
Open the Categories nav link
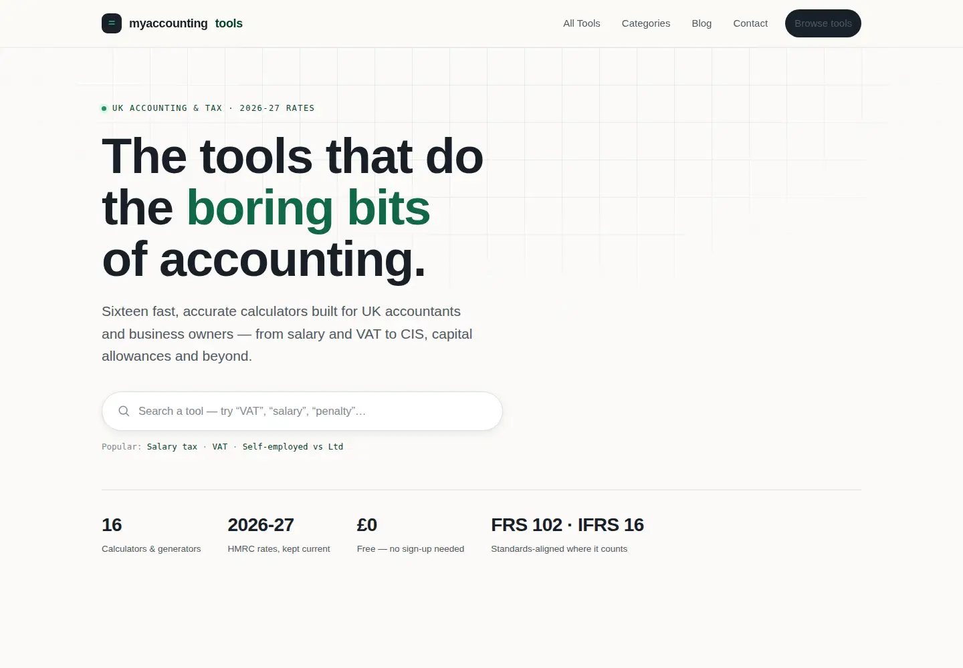[x=646, y=23]
